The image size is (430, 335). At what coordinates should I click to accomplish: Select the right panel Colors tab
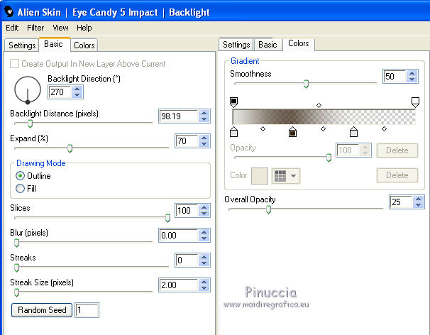pyautogui.click(x=298, y=43)
